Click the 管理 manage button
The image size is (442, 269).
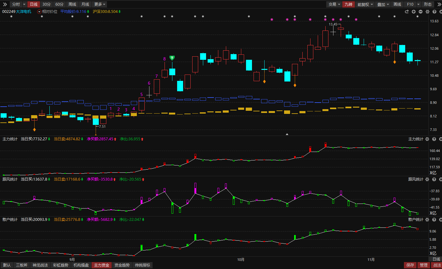(424, 265)
